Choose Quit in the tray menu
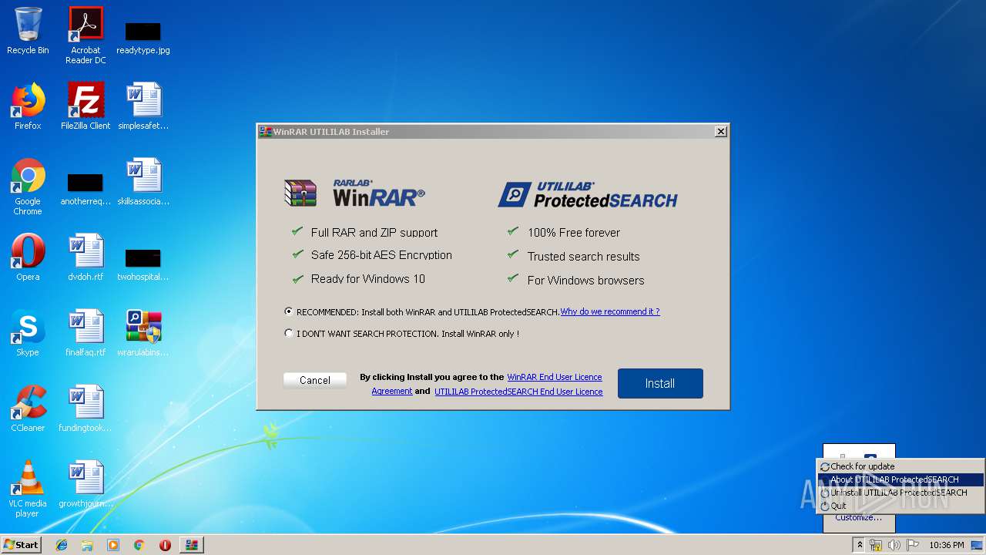Screen dimensions: 986x555 [900, 506]
